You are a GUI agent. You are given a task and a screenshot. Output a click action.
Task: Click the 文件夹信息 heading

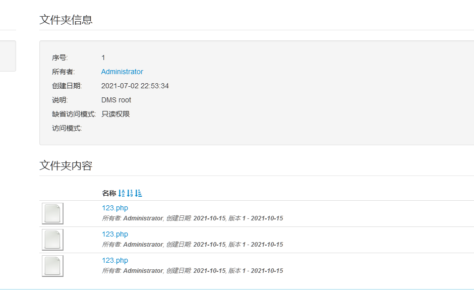click(x=66, y=20)
